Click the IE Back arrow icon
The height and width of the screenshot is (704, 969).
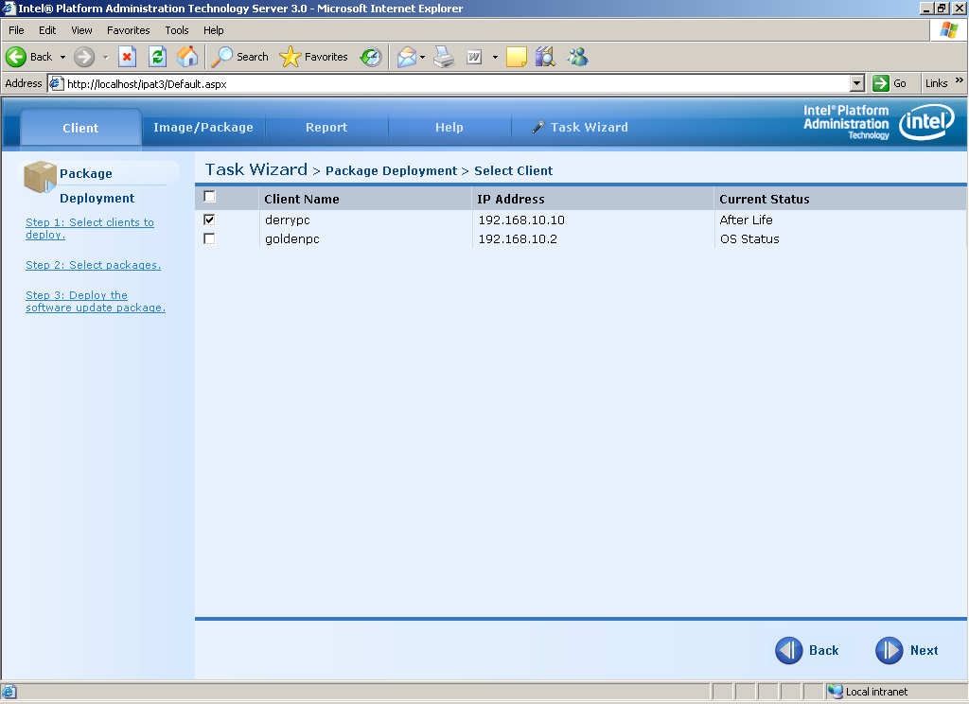[x=16, y=57]
